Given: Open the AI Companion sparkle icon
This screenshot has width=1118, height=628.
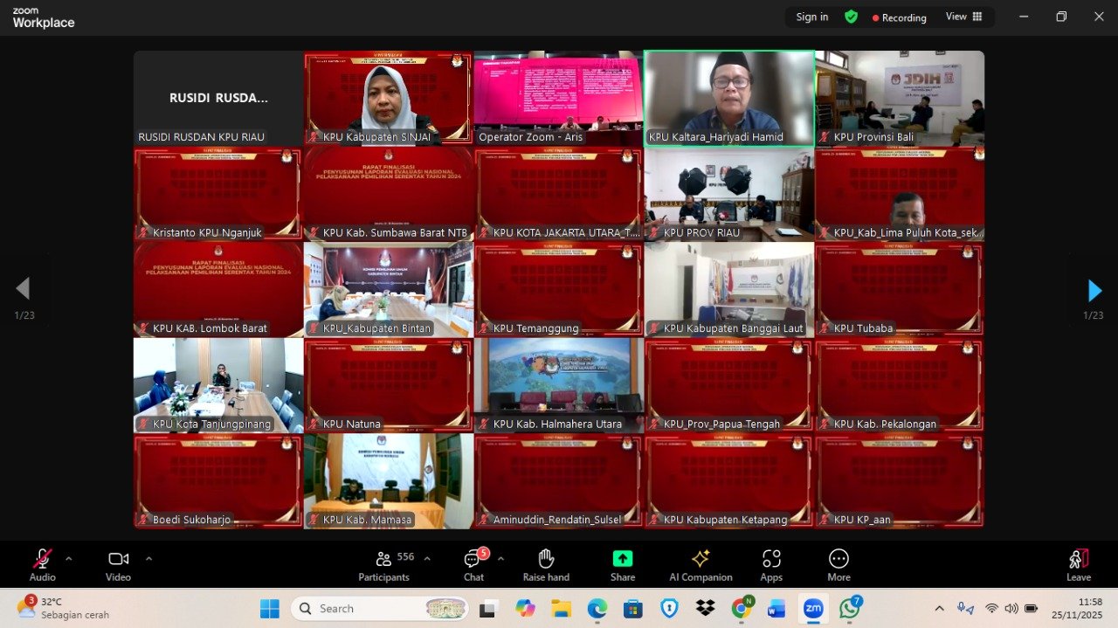Looking at the screenshot, I should tap(700, 559).
